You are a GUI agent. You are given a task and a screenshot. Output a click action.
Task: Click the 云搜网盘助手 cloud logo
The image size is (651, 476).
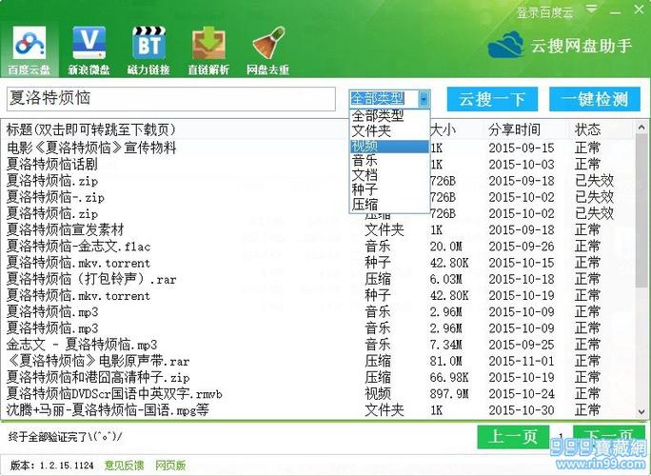point(504,46)
